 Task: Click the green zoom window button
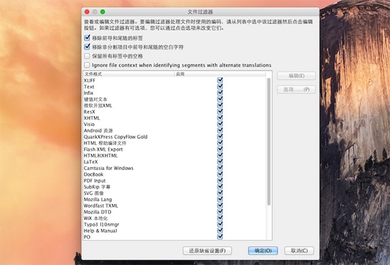pyautogui.click(x=103, y=12)
